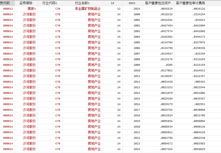Select the id cell with value 12
Viewport: 221px width, 153px height.
coord(119,9)
